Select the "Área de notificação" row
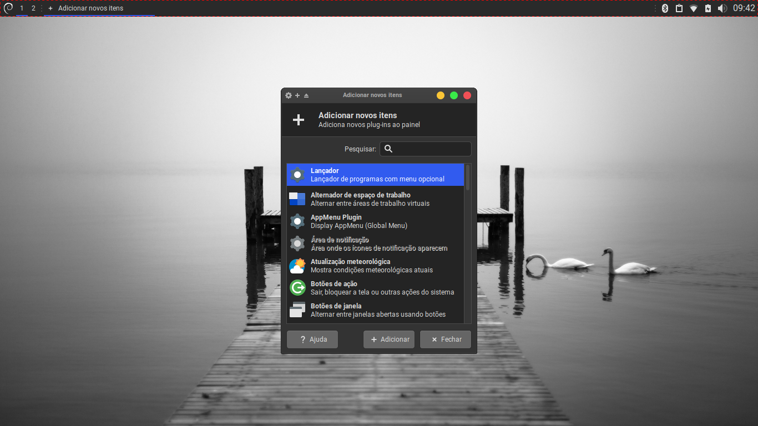Viewport: 758px width, 426px height. click(x=375, y=244)
